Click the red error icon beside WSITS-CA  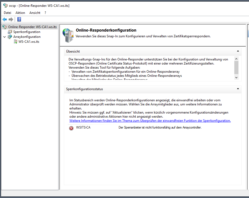coord(71,128)
